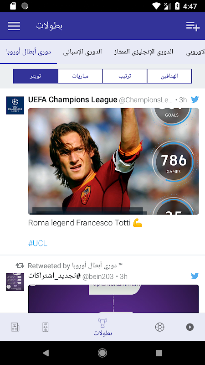The image size is (205, 365).
Task: Open the #UCL hashtag link
Action: (x=38, y=244)
